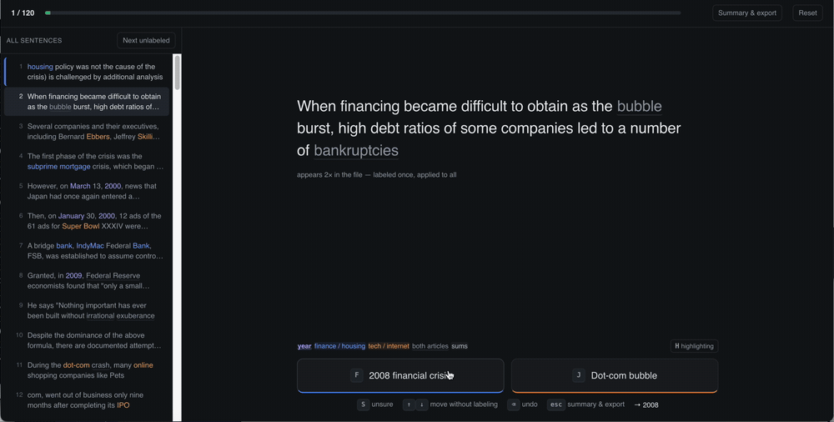This screenshot has height=422, width=834.
Task: Label sentence as Dot-com bubble
Action: pos(615,375)
